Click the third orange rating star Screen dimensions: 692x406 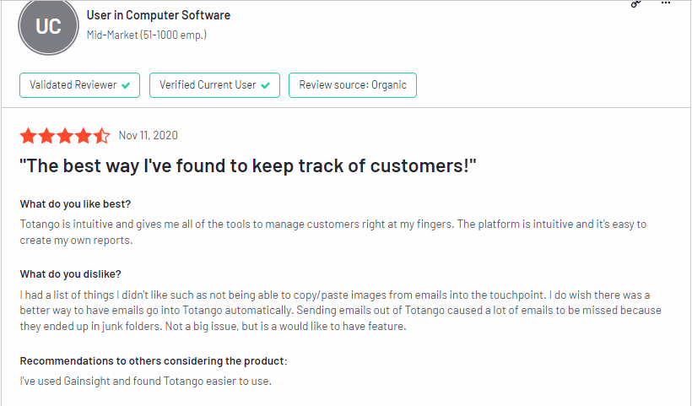point(65,136)
